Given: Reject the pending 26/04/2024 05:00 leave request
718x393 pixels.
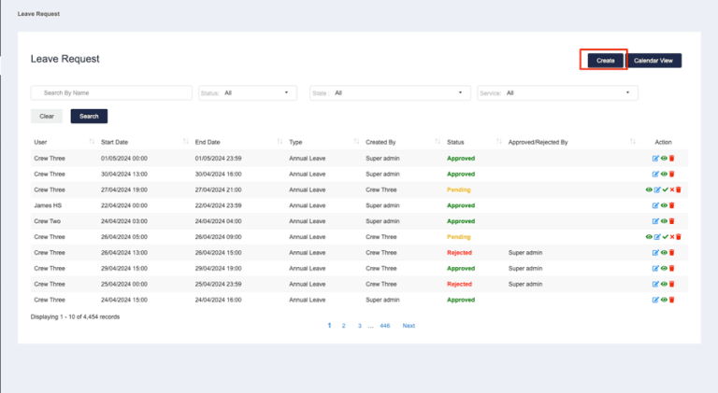Looking at the screenshot, I should [x=671, y=237].
